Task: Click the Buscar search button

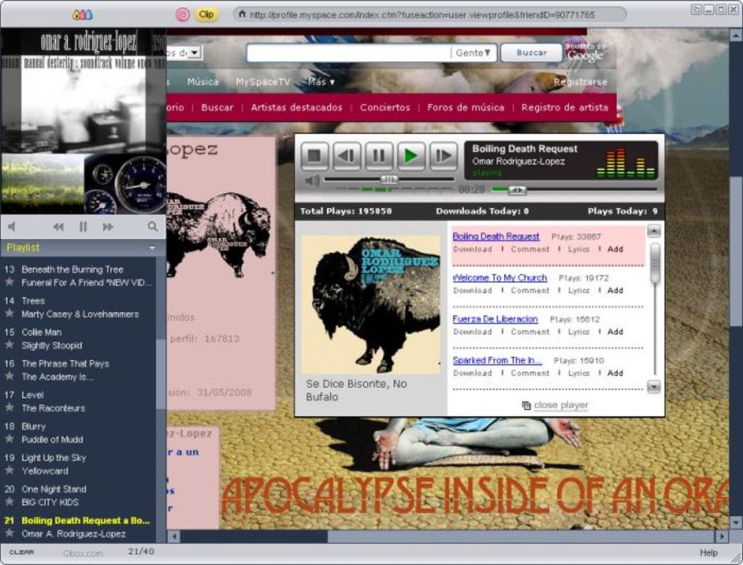Action: click(530, 52)
